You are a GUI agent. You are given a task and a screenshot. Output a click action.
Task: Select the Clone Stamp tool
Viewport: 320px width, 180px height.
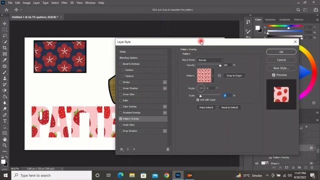click(x=4, y=78)
